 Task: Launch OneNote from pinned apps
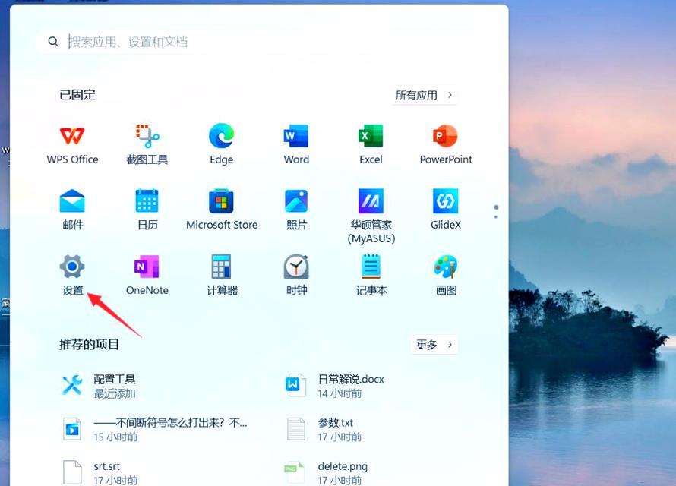pyautogui.click(x=147, y=276)
